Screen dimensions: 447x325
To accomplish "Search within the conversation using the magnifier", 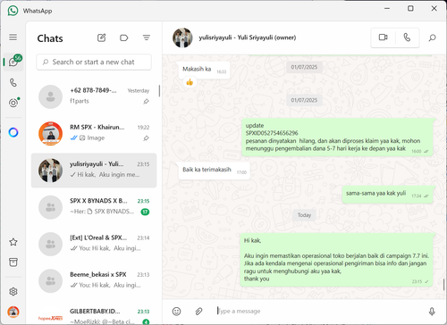I will (x=432, y=37).
